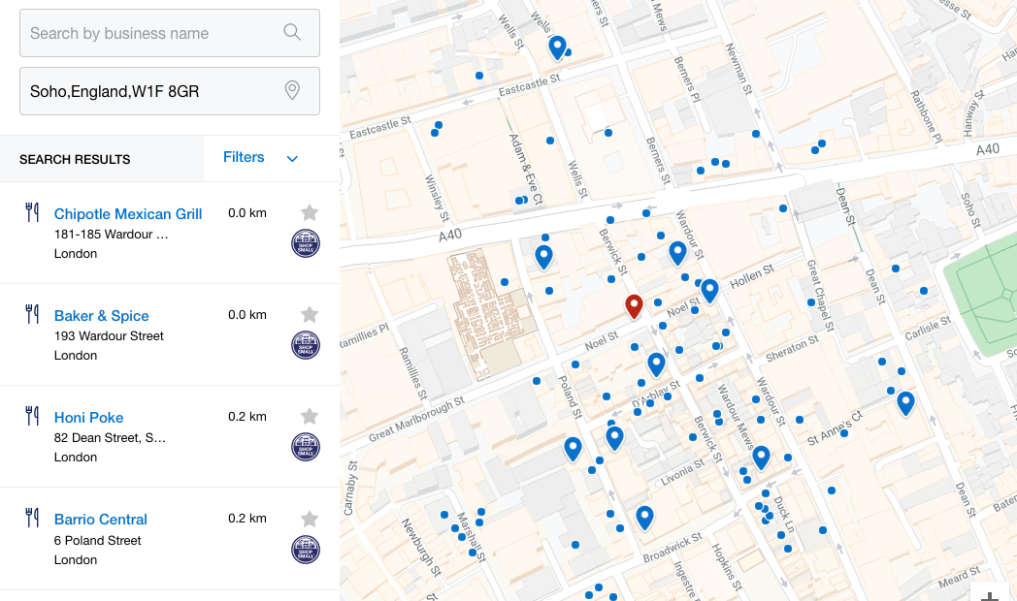Expand the Filters dropdown
The width and height of the screenshot is (1017, 601).
tap(244, 158)
